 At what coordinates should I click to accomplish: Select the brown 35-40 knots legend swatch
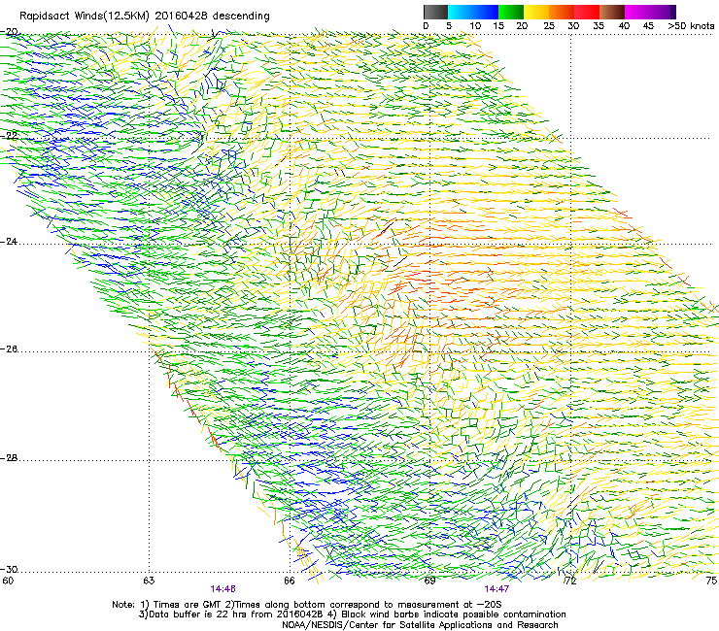click(x=612, y=12)
